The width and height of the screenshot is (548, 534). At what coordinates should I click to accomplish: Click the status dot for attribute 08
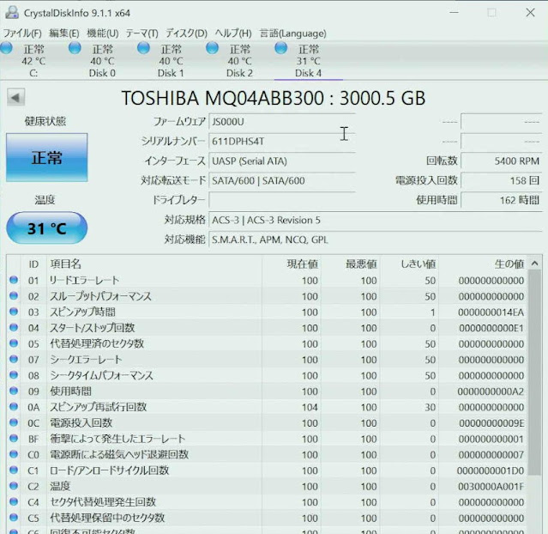coord(14,375)
